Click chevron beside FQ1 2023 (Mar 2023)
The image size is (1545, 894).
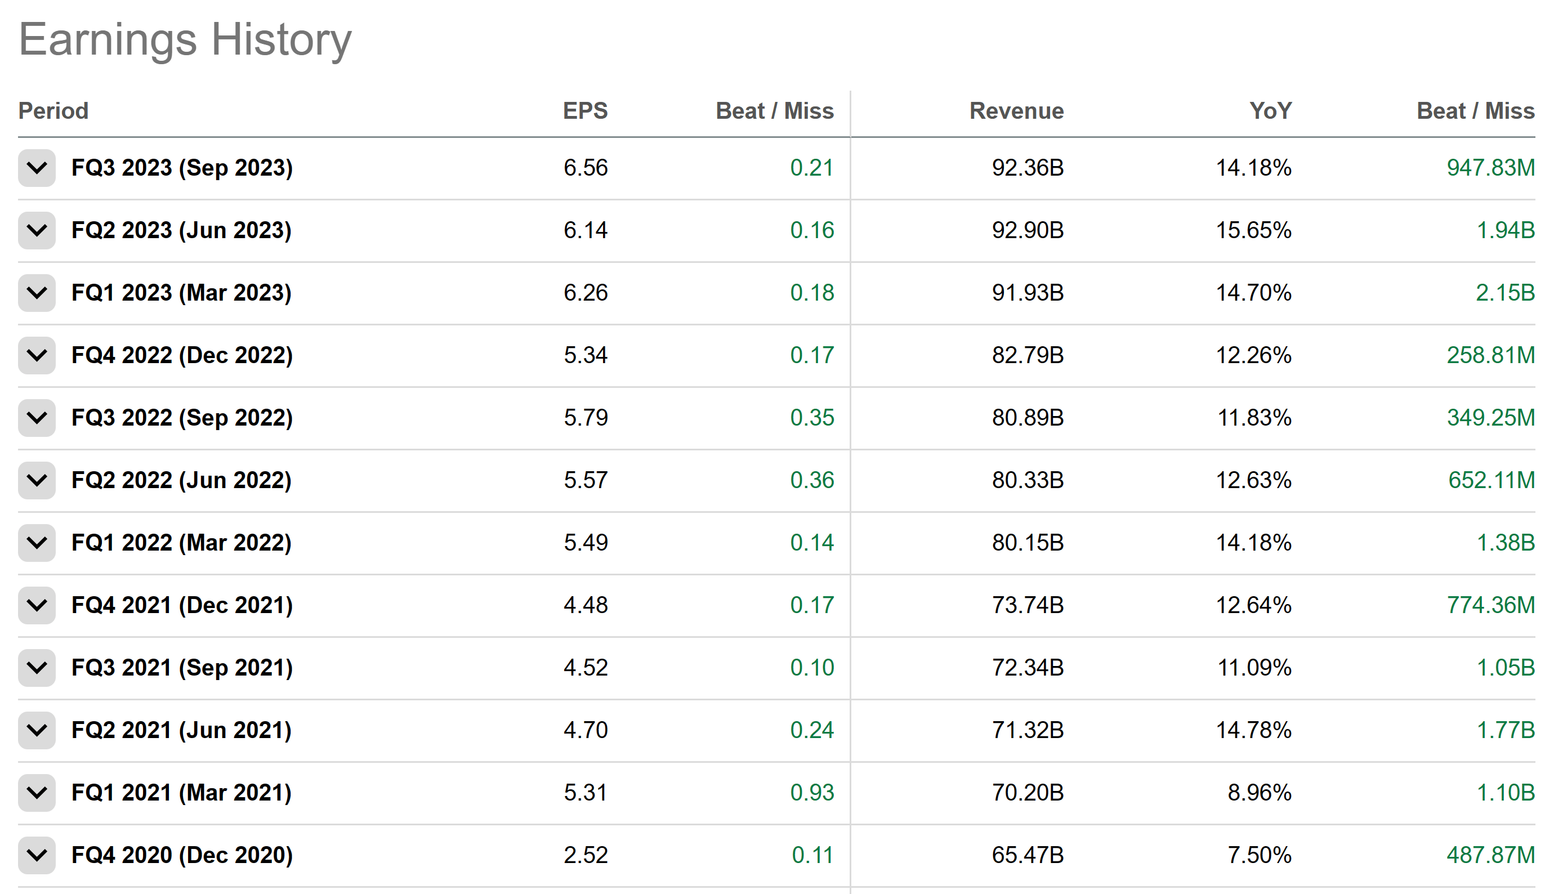[x=37, y=293]
